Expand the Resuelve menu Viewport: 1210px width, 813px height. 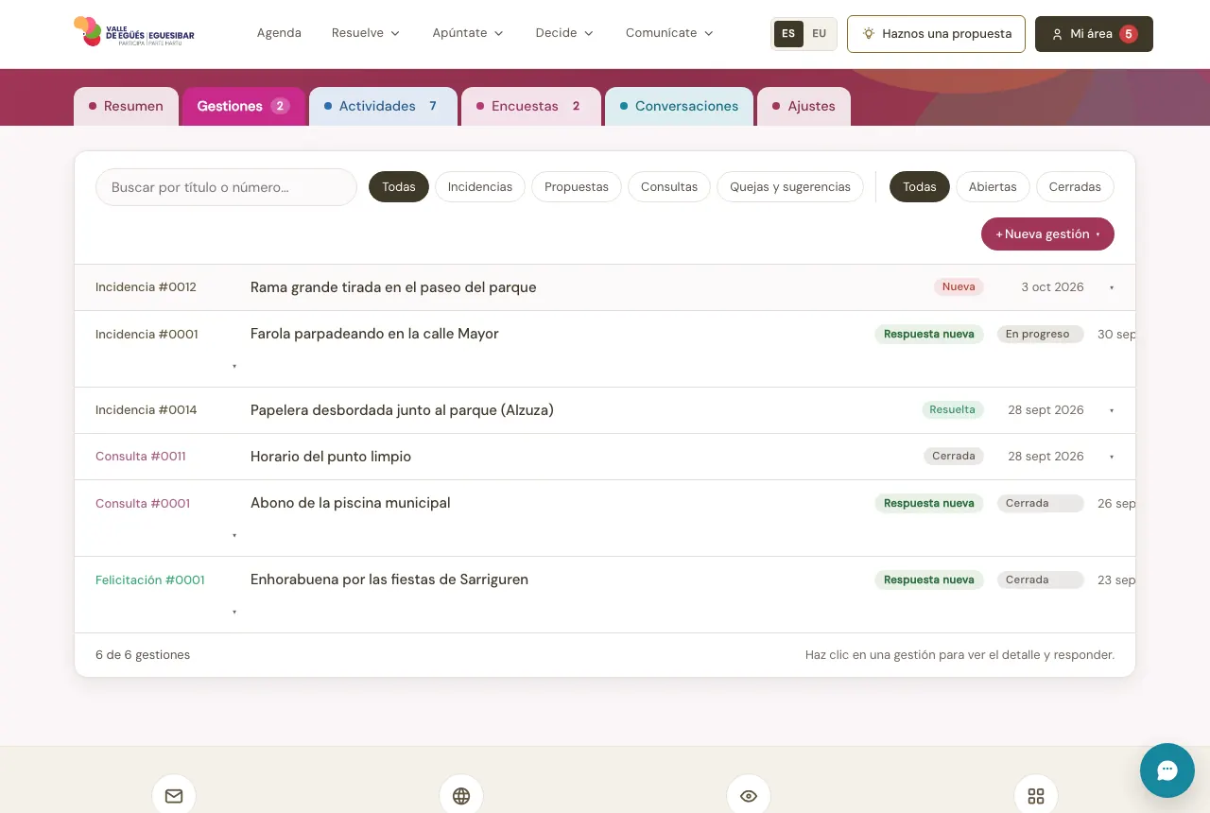(x=366, y=33)
